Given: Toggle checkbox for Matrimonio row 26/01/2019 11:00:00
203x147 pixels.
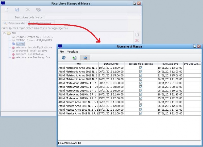Looking at the screenshot, I should click(141, 79).
